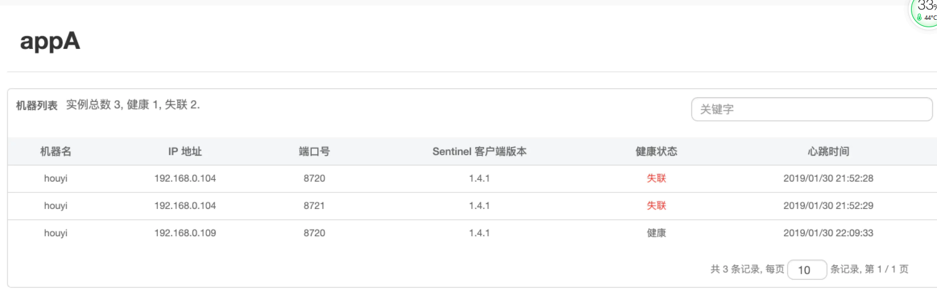
Task: Click the 机器名 column header
Action: (x=56, y=151)
